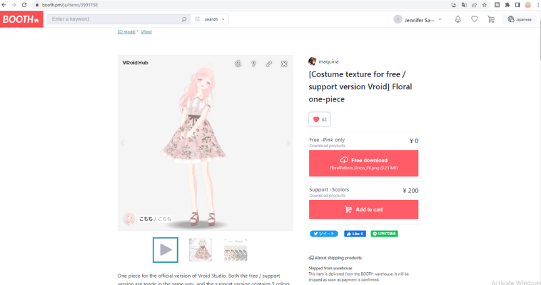This screenshot has width=541, height=285.
Task: Click the BOOTH logo
Action: [x=22, y=19]
